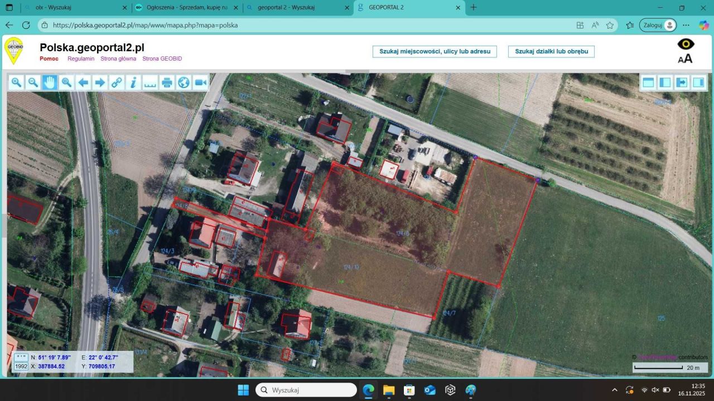The width and height of the screenshot is (714, 401).
Task: Open the split screen browser icon
Action: tap(580, 25)
